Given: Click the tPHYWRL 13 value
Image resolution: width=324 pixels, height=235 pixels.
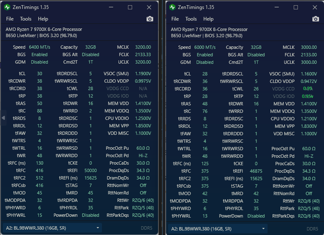Looking at the screenshot, I should tap(205, 216).
